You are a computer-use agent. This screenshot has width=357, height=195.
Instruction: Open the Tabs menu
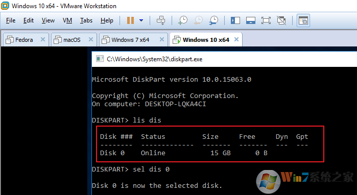pos(86,20)
